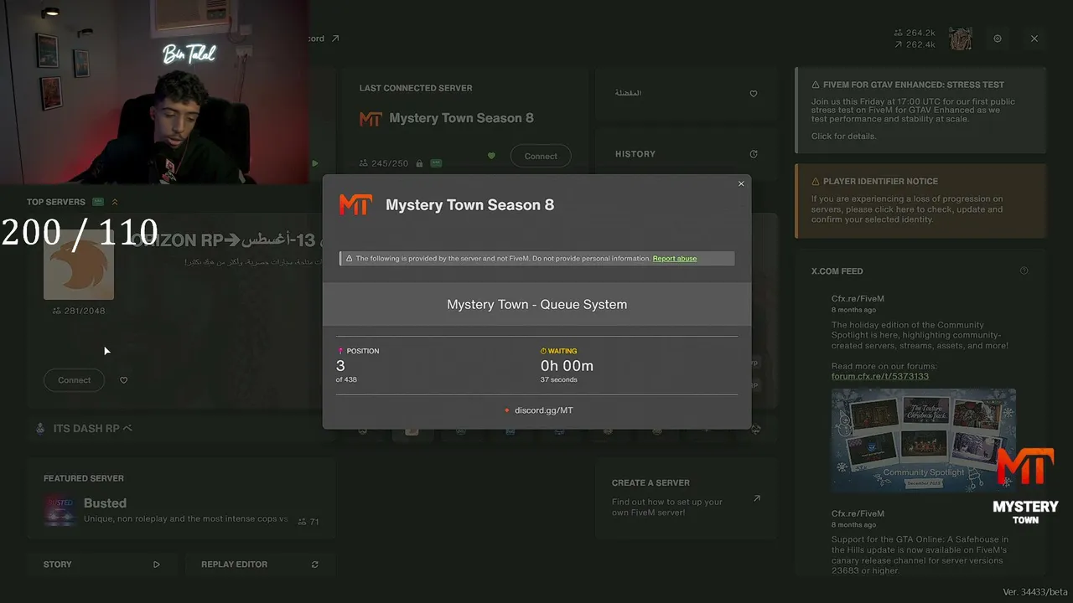Open the Community Spotlight image
Image resolution: width=1073 pixels, height=603 pixels.
924,441
